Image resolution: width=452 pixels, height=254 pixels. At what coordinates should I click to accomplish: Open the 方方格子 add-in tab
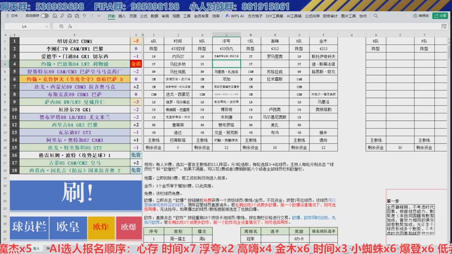coord(255,16)
